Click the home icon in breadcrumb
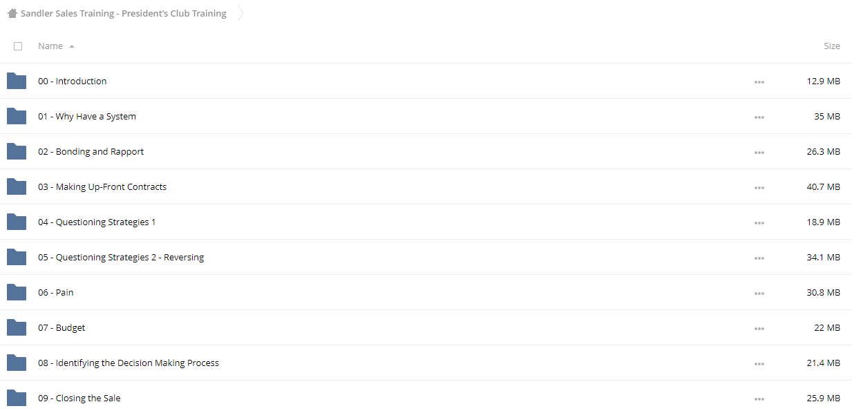The width and height of the screenshot is (852, 413). (12, 13)
